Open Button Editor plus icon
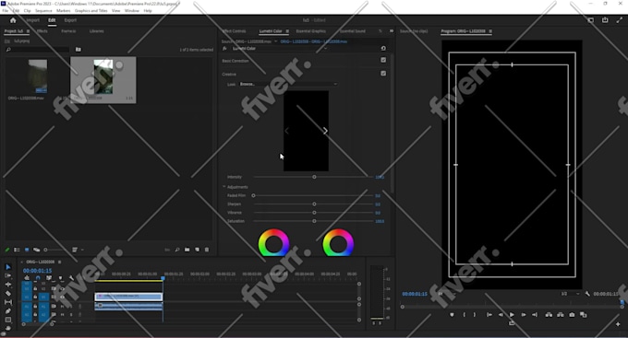628x338 pixels. tap(618, 324)
